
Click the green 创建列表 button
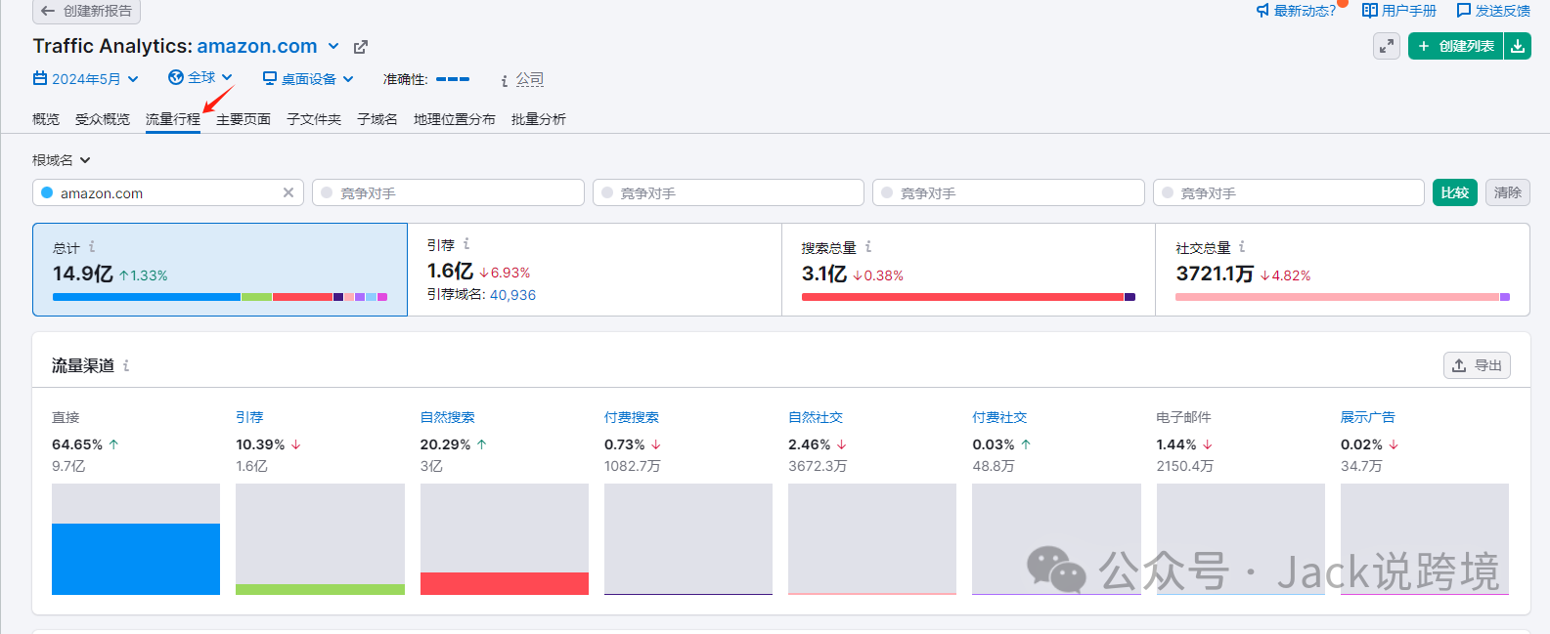[1455, 46]
